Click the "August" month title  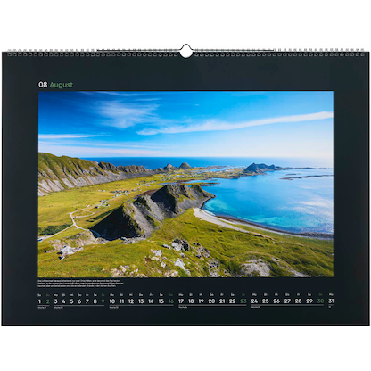pyautogui.click(x=62, y=85)
